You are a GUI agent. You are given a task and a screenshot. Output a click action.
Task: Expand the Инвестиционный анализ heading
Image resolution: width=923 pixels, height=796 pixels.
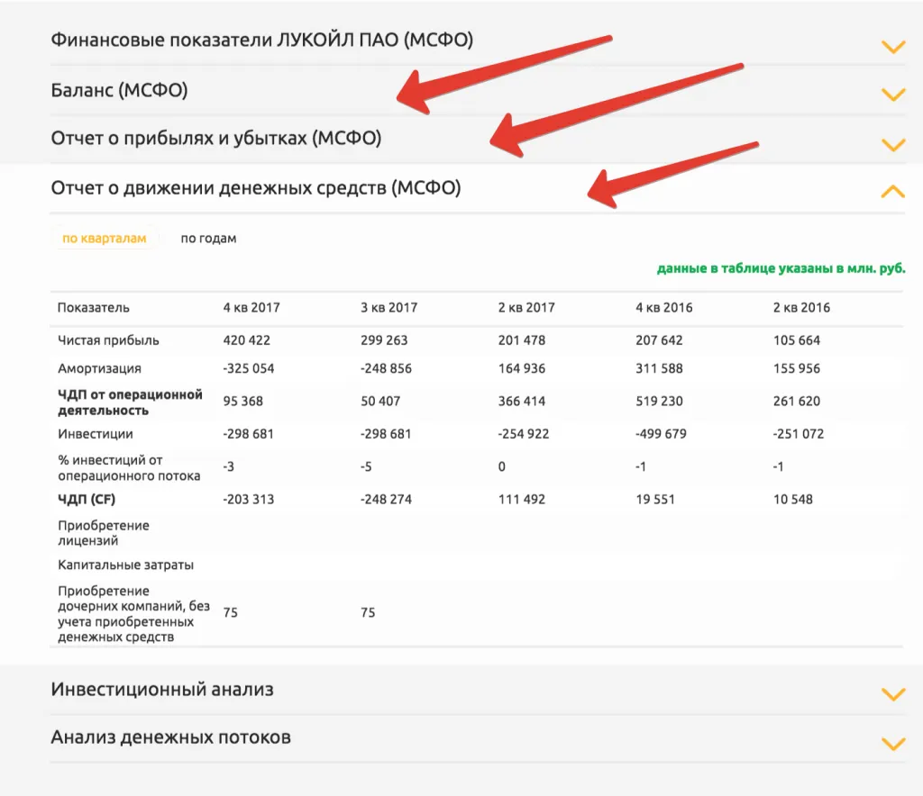[x=162, y=690]
